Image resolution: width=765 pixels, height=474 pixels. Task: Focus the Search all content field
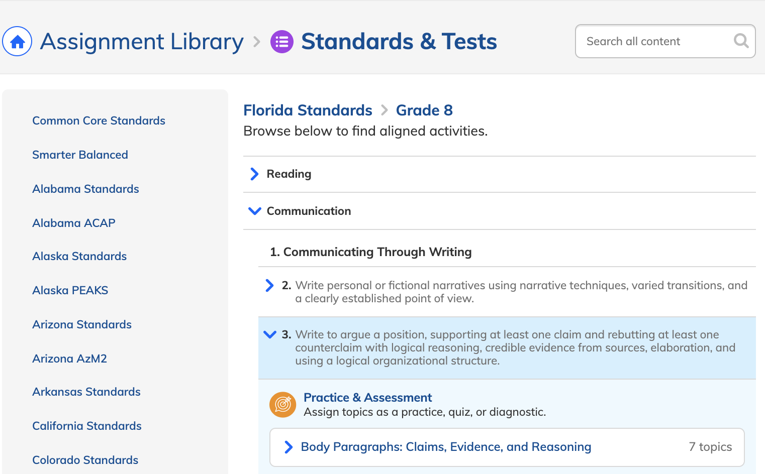coord(665,41)
